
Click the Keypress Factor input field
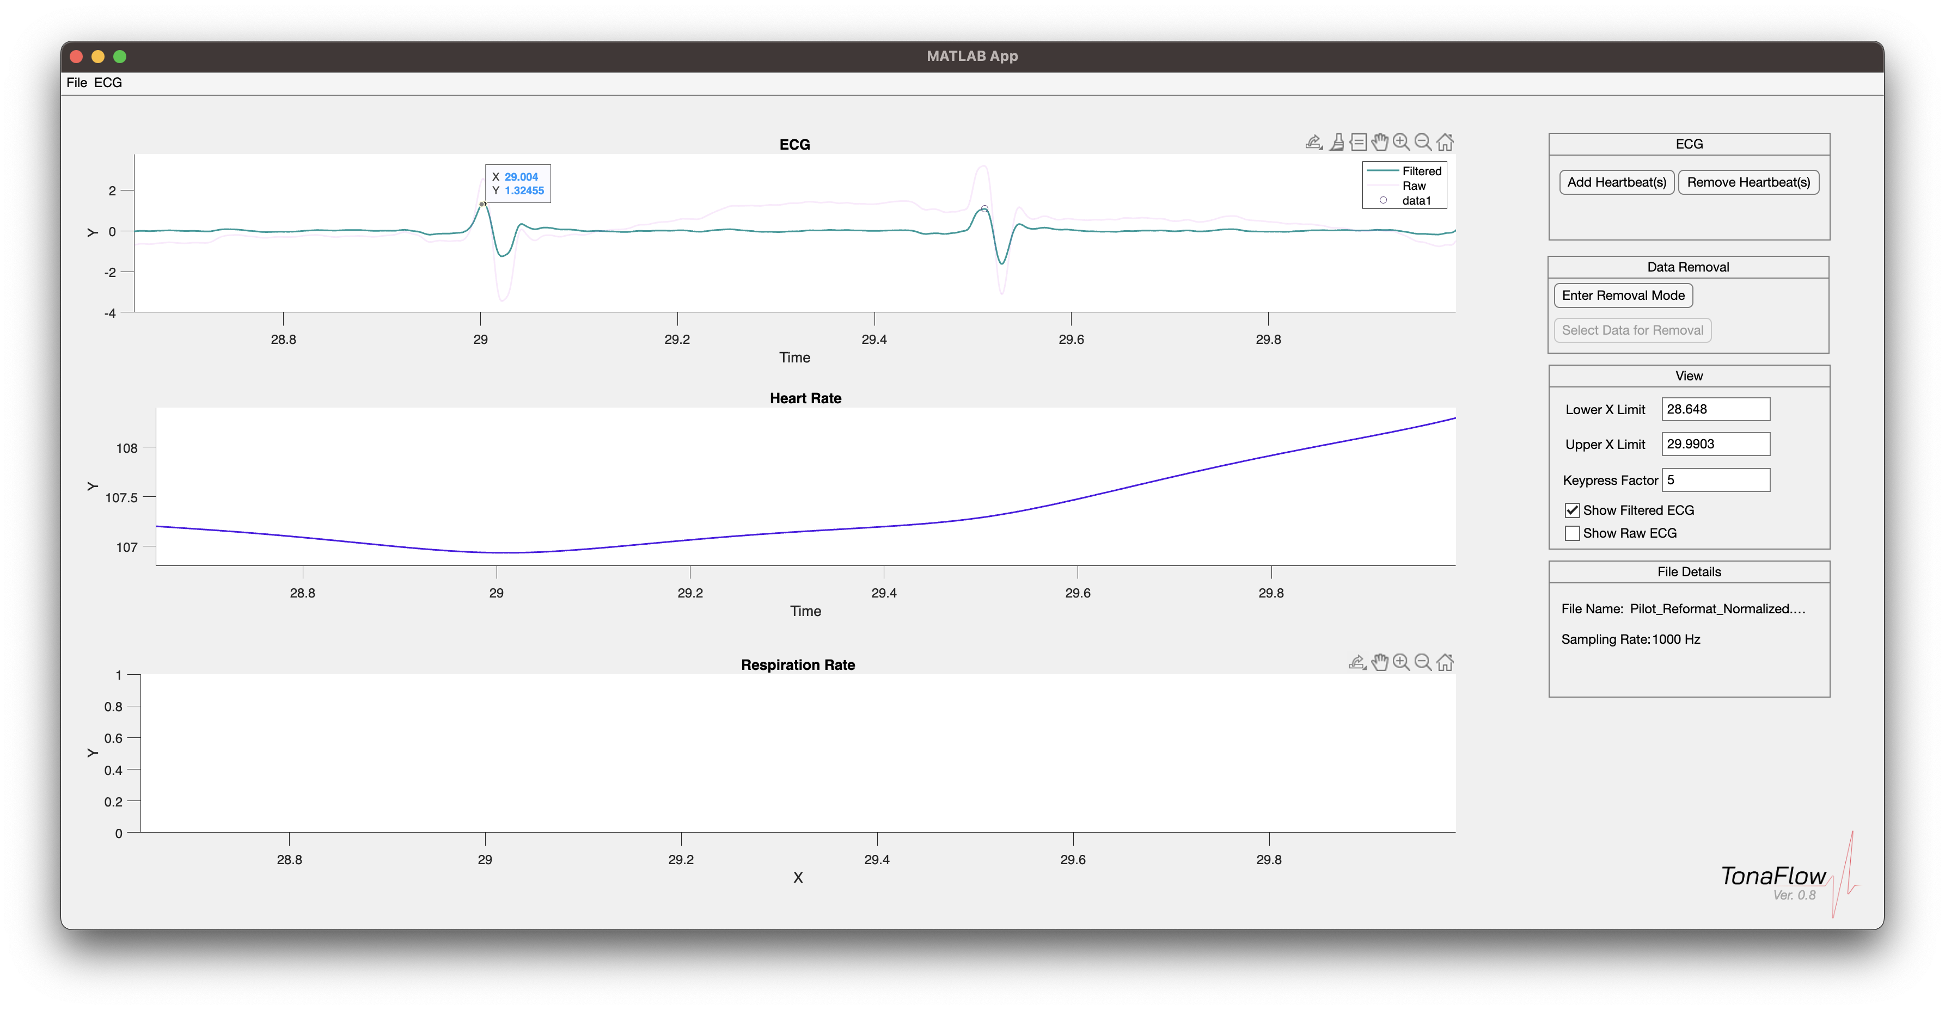point(1715,480)
